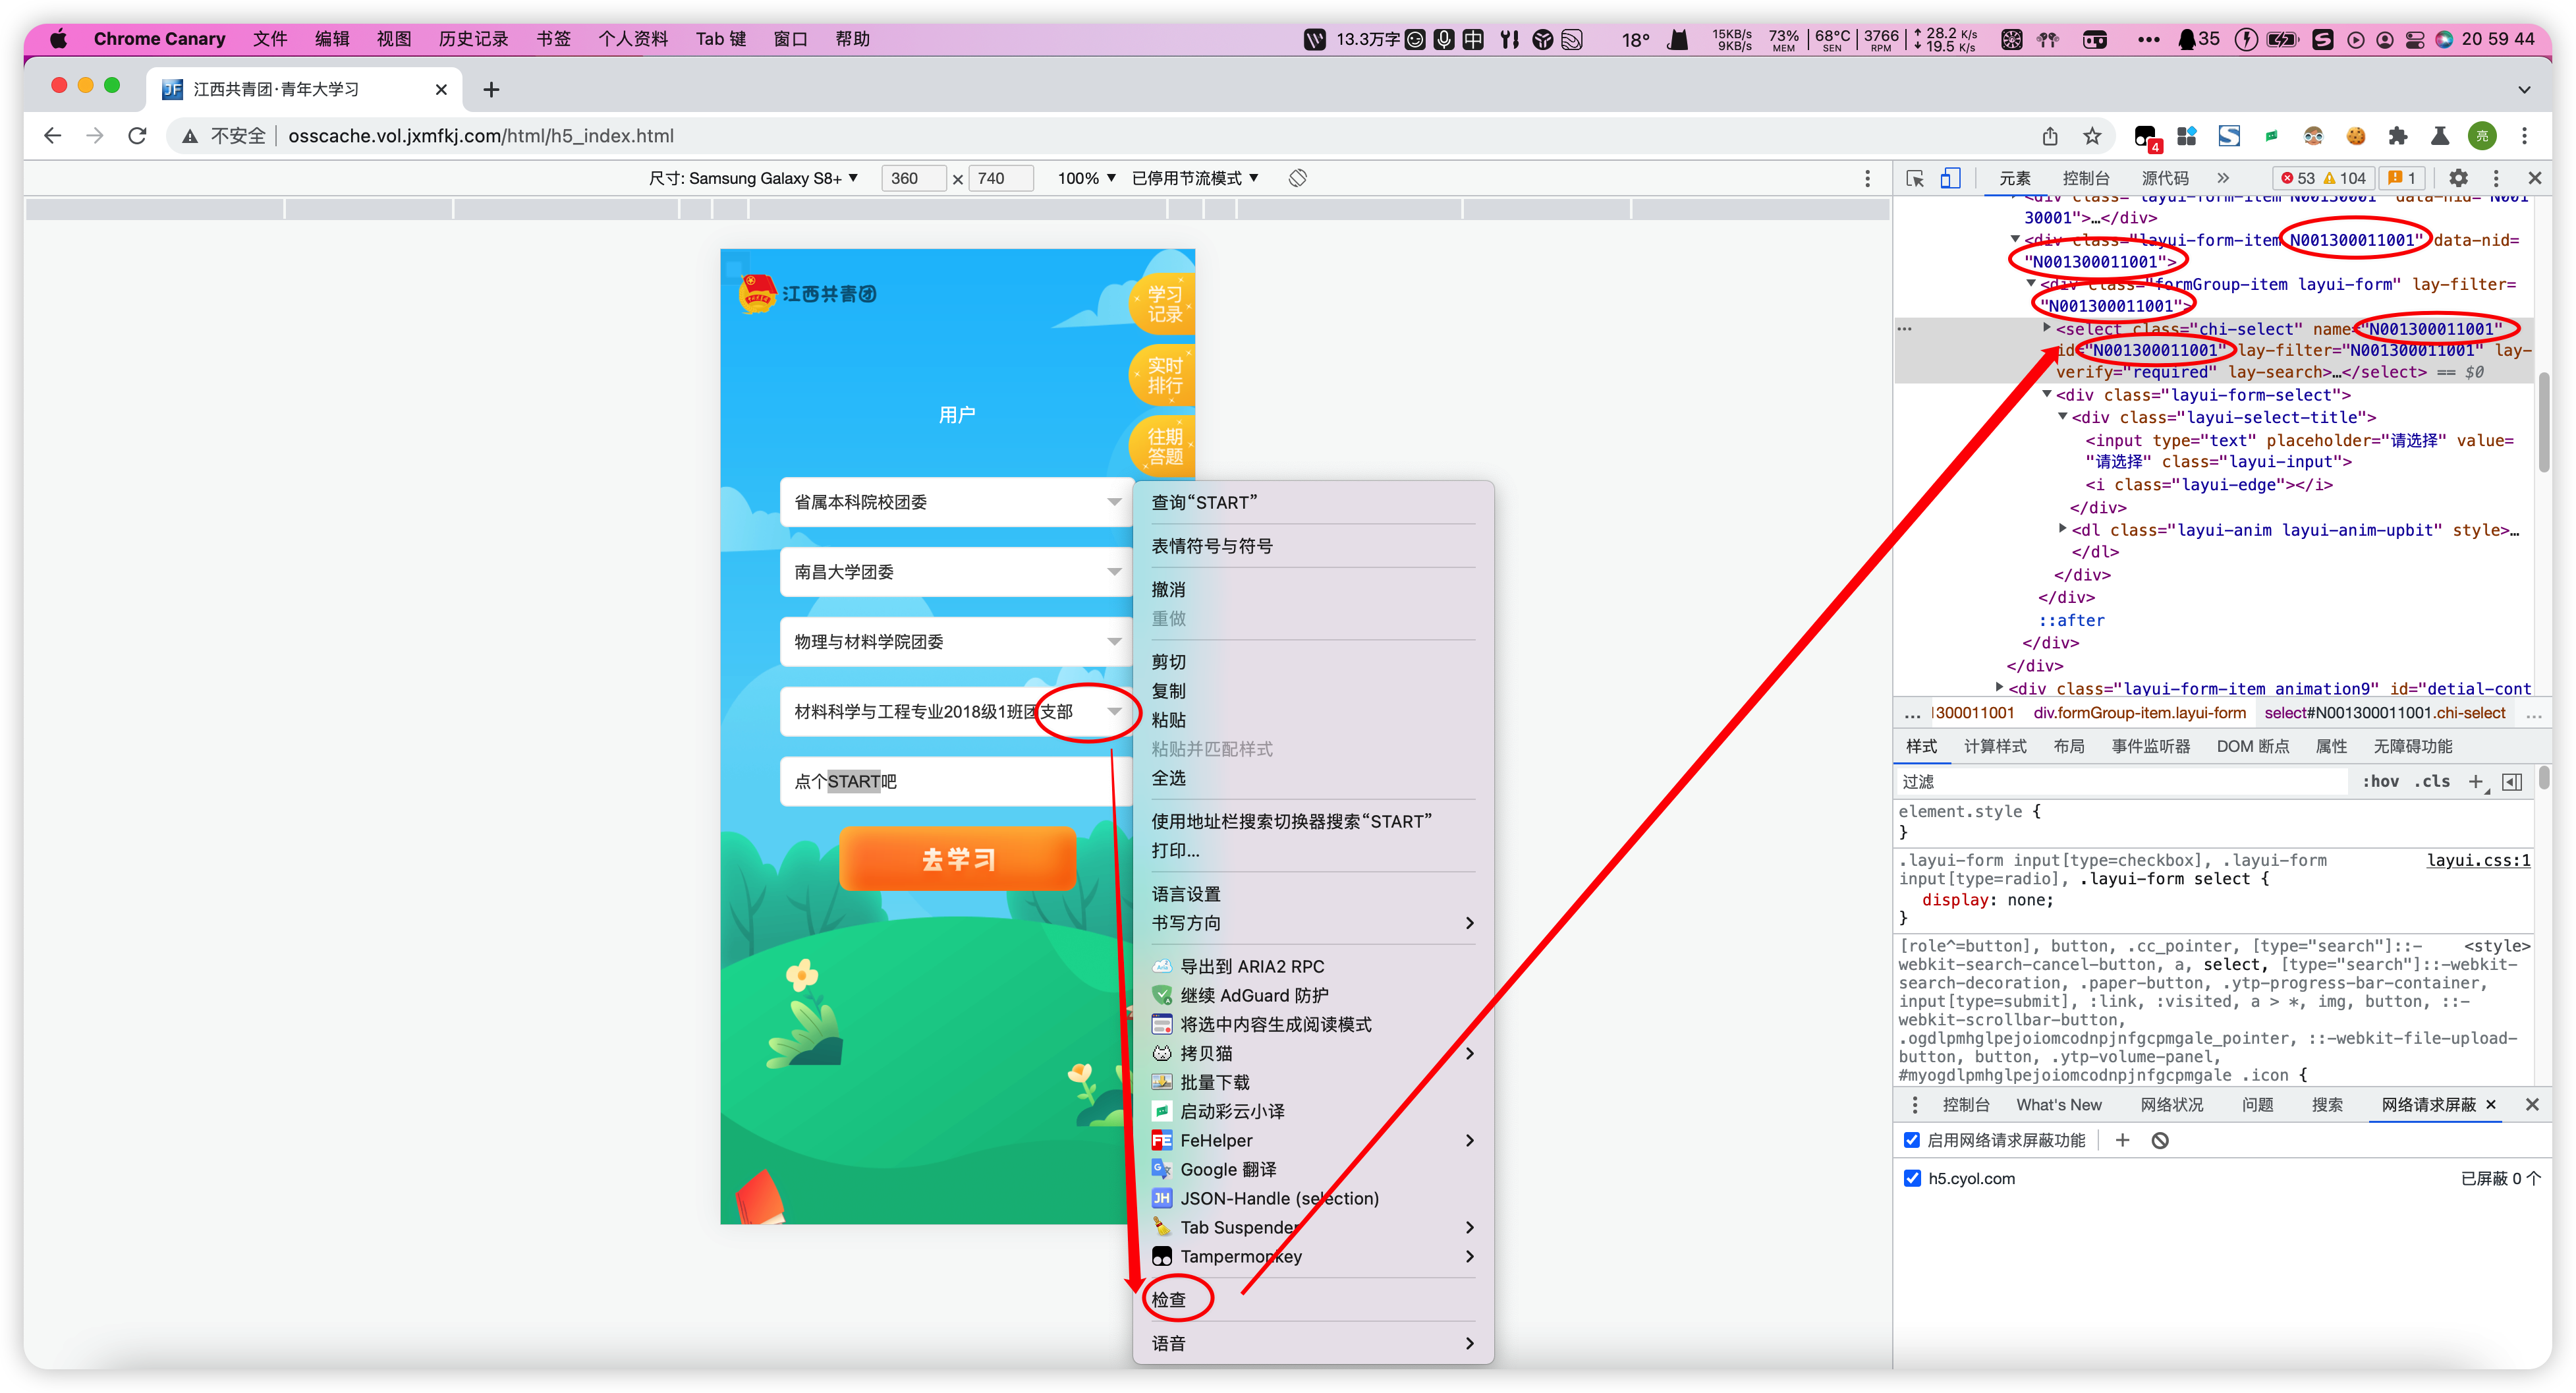Open the 100% zoom dropdown
This screenshot has height=1393, width=2576.
coord(1086,178)
